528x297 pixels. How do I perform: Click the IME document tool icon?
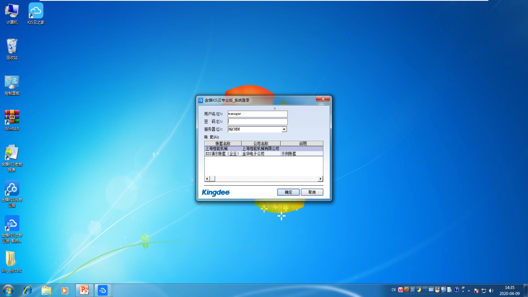tap(449, 290)
